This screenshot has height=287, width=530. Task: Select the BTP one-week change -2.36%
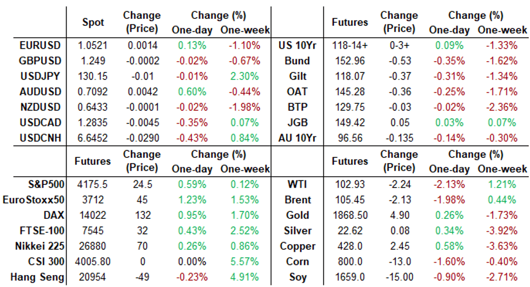(x=502, y=107)
